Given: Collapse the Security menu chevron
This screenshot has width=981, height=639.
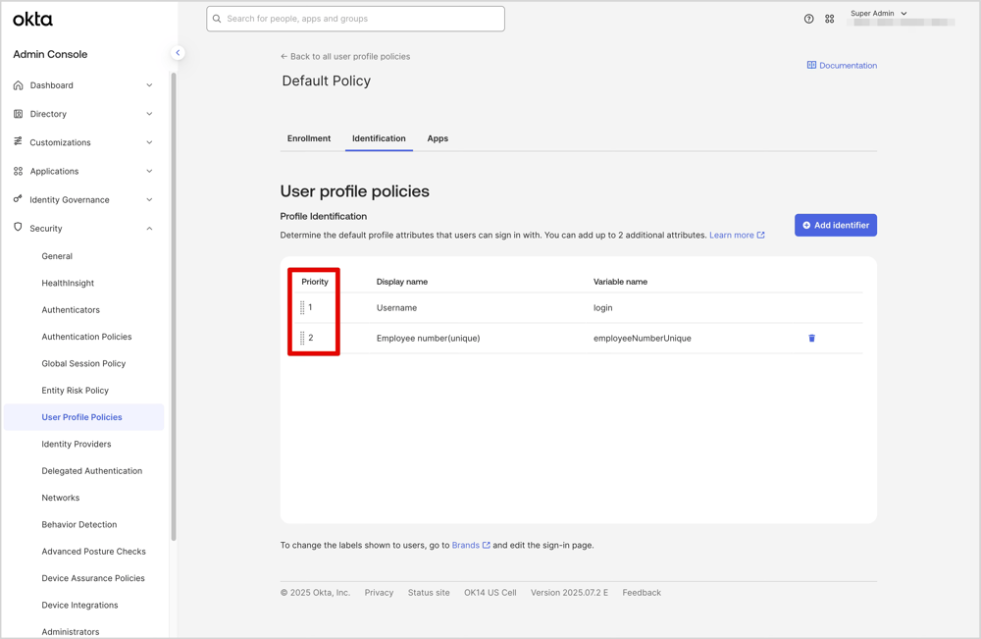Looking at the screenshot, I should coord(149,229).
